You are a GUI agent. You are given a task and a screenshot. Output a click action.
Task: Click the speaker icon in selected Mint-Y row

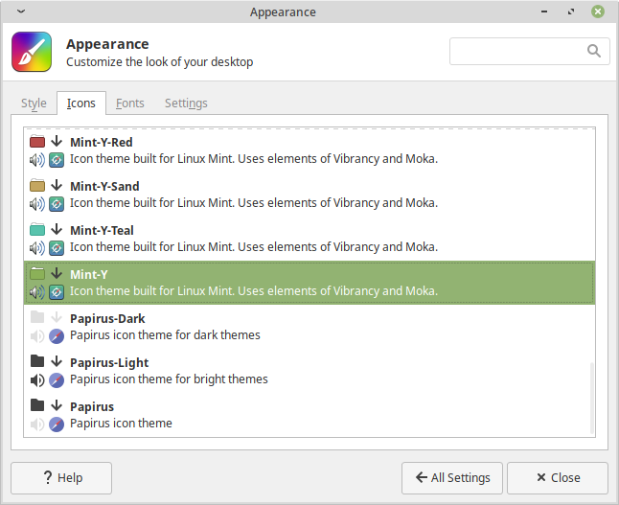(x=37, y=292)
